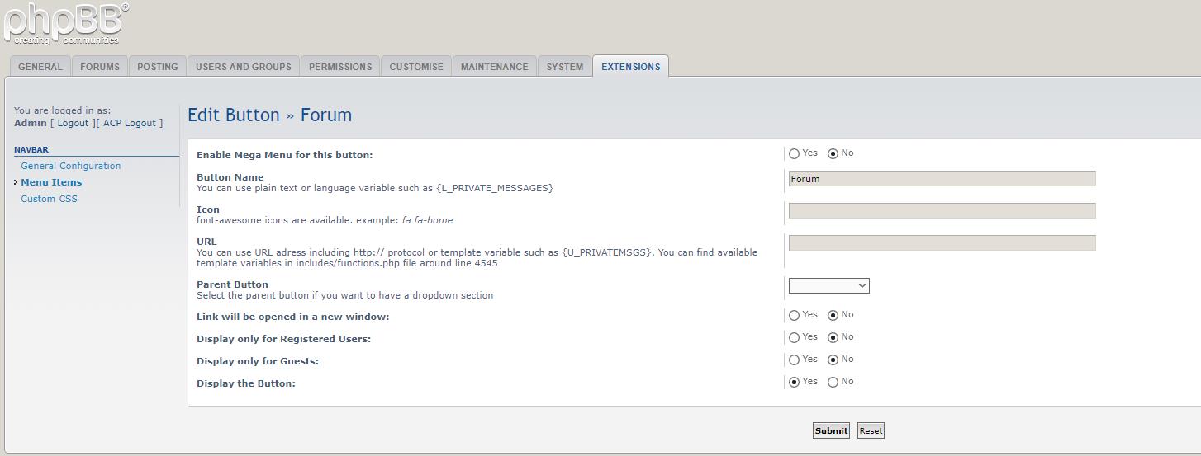Enable Mega Menu by selecting Yes
1201x456 pixels.
pyautogui.click(x=795, y=153)
